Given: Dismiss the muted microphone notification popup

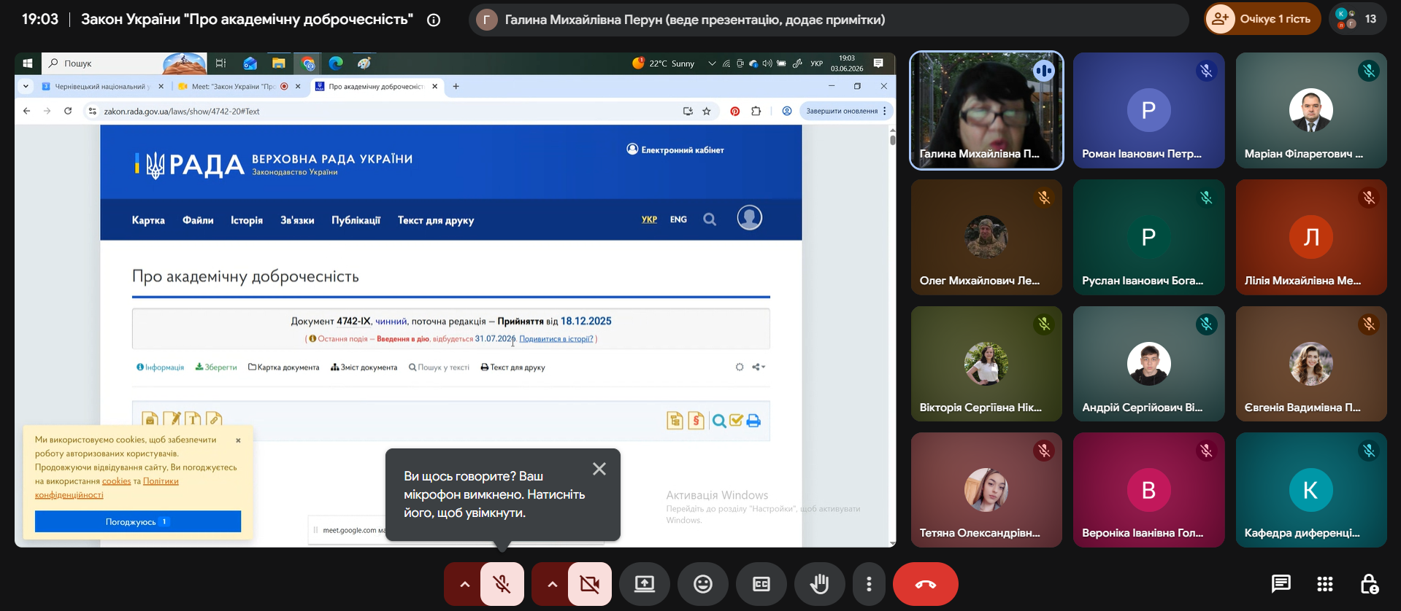Looking at the screenshot, I should (x=599, y=469).
